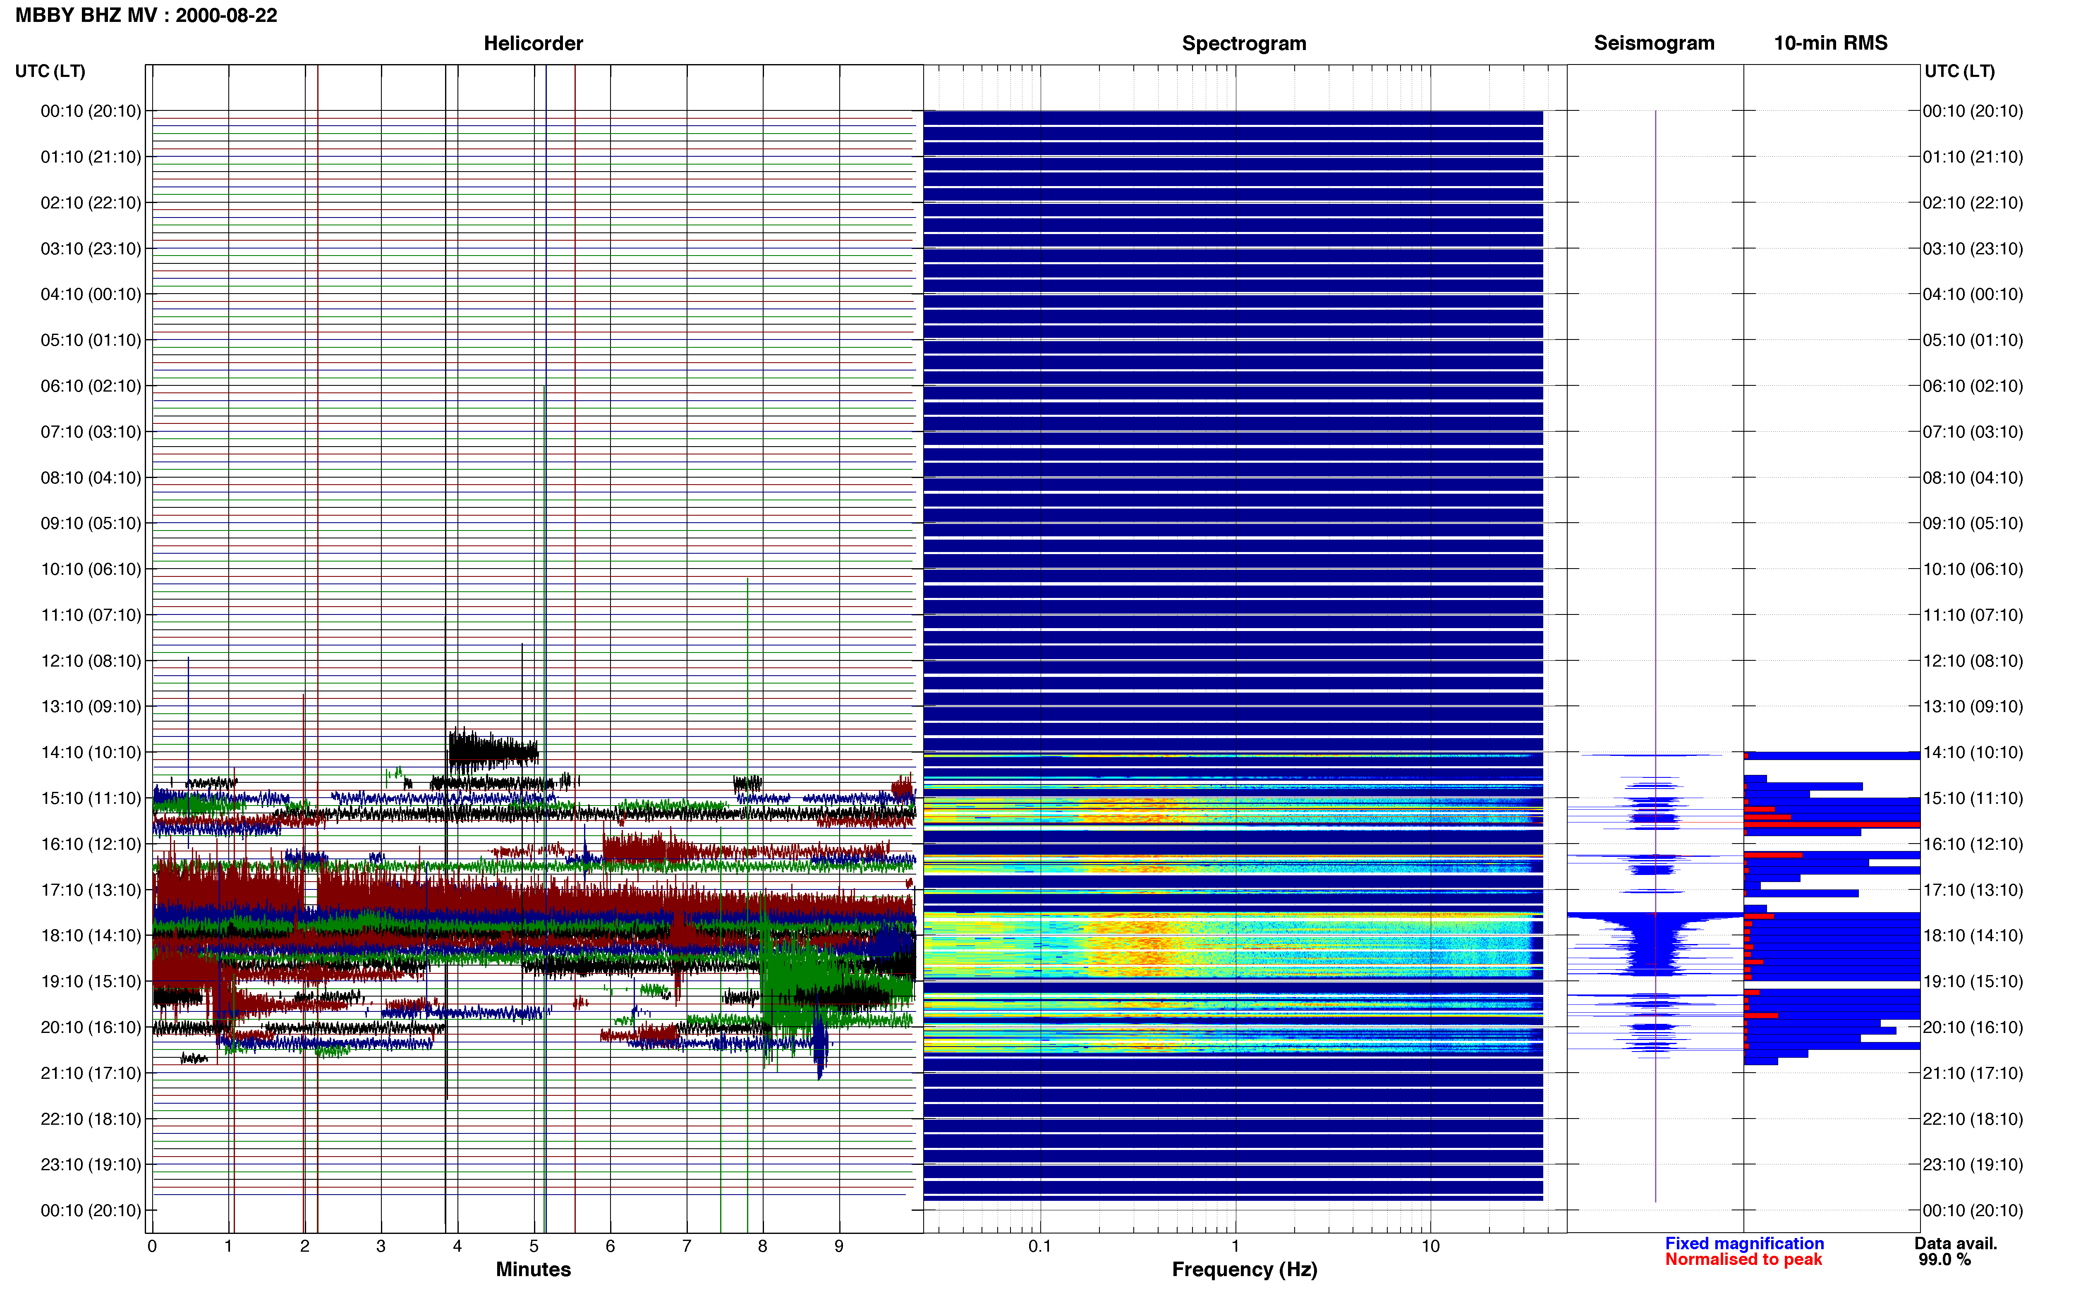Click the vertical magenta seismogram baseline
This screenshot has width=2076, height=1298.
(1655, 656)
